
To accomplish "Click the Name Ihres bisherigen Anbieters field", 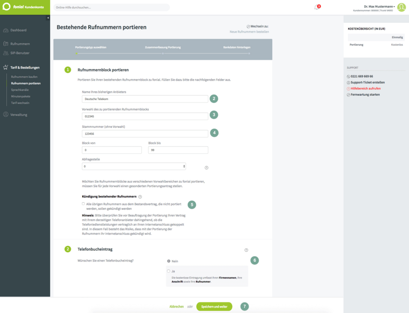I will 145,99.
